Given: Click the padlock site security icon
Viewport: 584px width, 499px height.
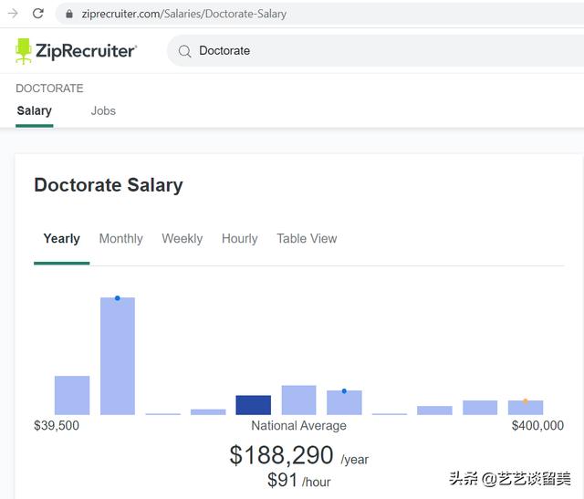Looking at the screenshot, I should tap(68, 15).
